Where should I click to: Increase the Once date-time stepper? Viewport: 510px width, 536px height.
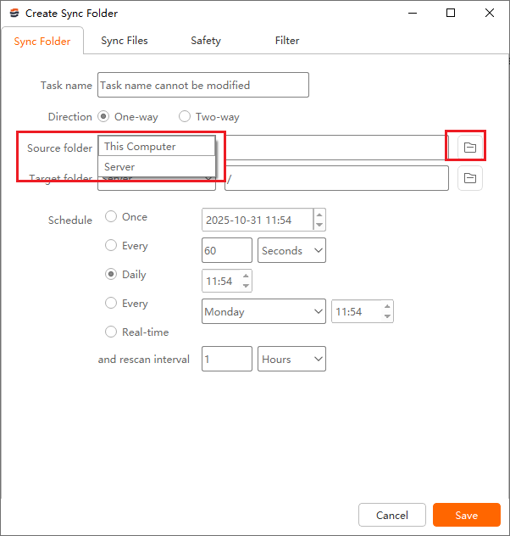click(x=319, y=215)
